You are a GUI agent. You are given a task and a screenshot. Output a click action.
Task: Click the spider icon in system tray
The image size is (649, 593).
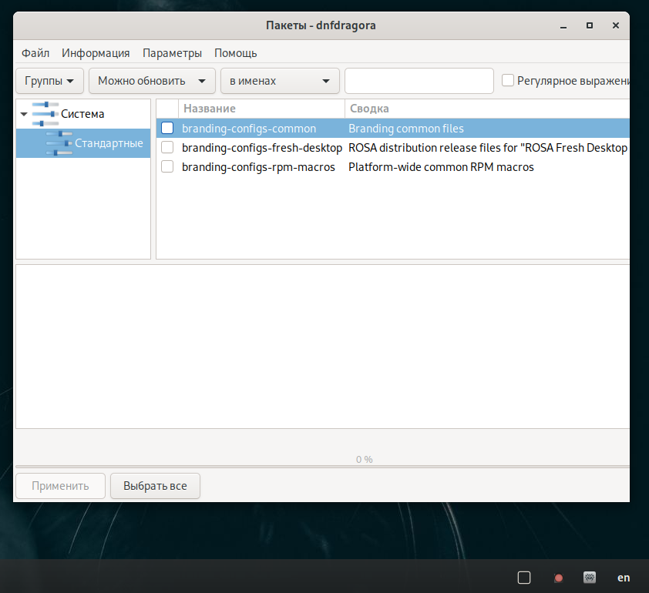590,577
